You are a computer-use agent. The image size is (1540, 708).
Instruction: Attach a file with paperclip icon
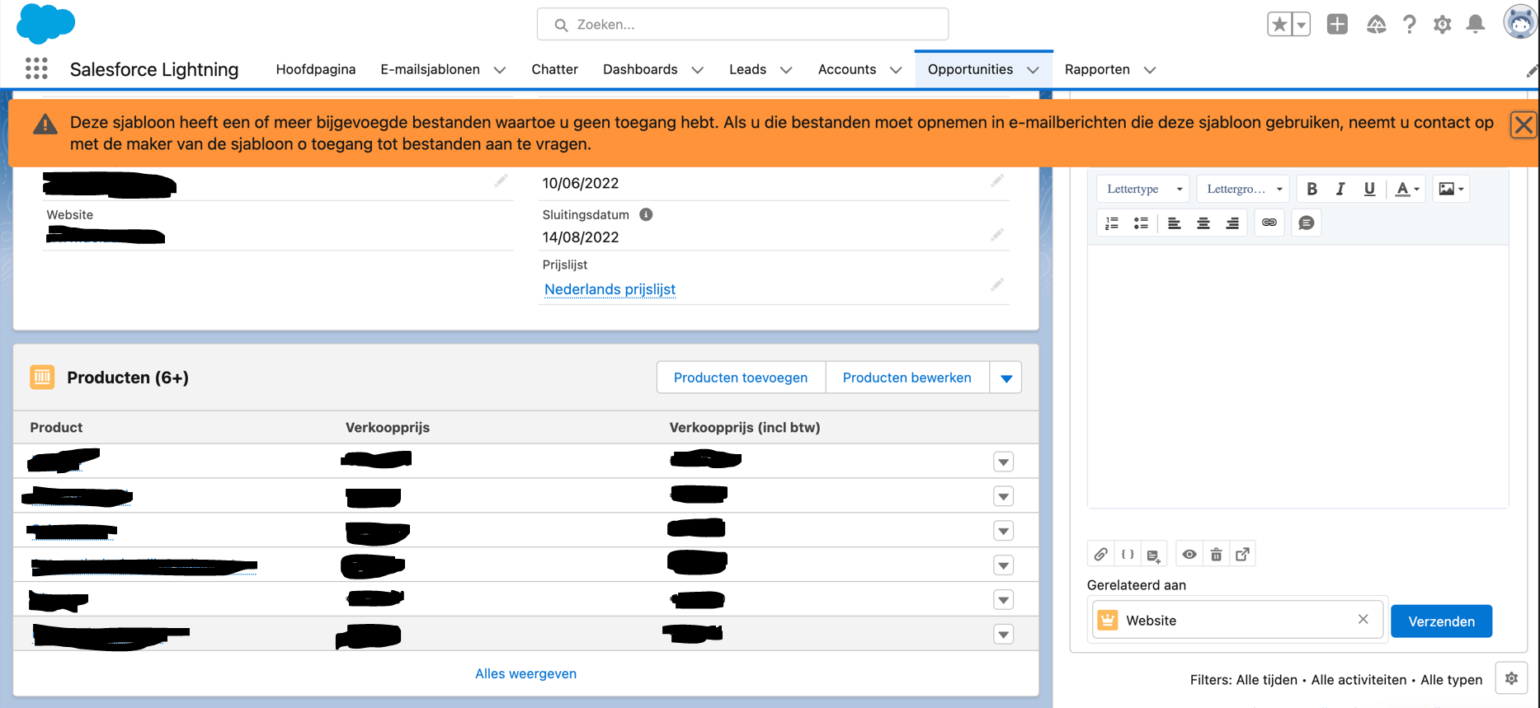pyautogui.click(x=1101, y=555)
